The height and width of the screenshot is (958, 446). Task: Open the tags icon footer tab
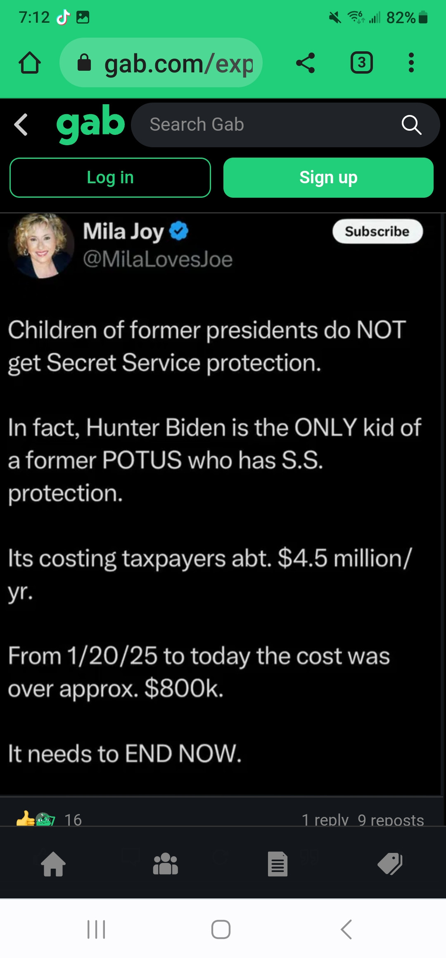[x=390, y=864]
